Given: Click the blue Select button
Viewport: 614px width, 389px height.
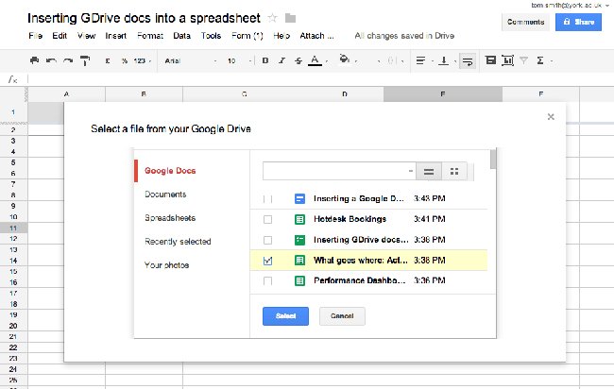Looking at the screenshot, I should pos(285,315).
